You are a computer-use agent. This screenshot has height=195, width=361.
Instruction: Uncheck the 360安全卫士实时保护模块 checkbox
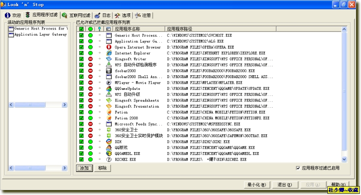click(x=81, y=136)
